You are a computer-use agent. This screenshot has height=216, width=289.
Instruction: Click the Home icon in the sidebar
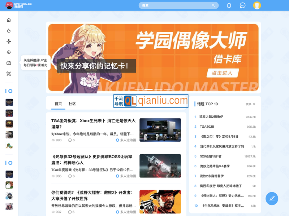pyautogui.click(x=9, y=21)
